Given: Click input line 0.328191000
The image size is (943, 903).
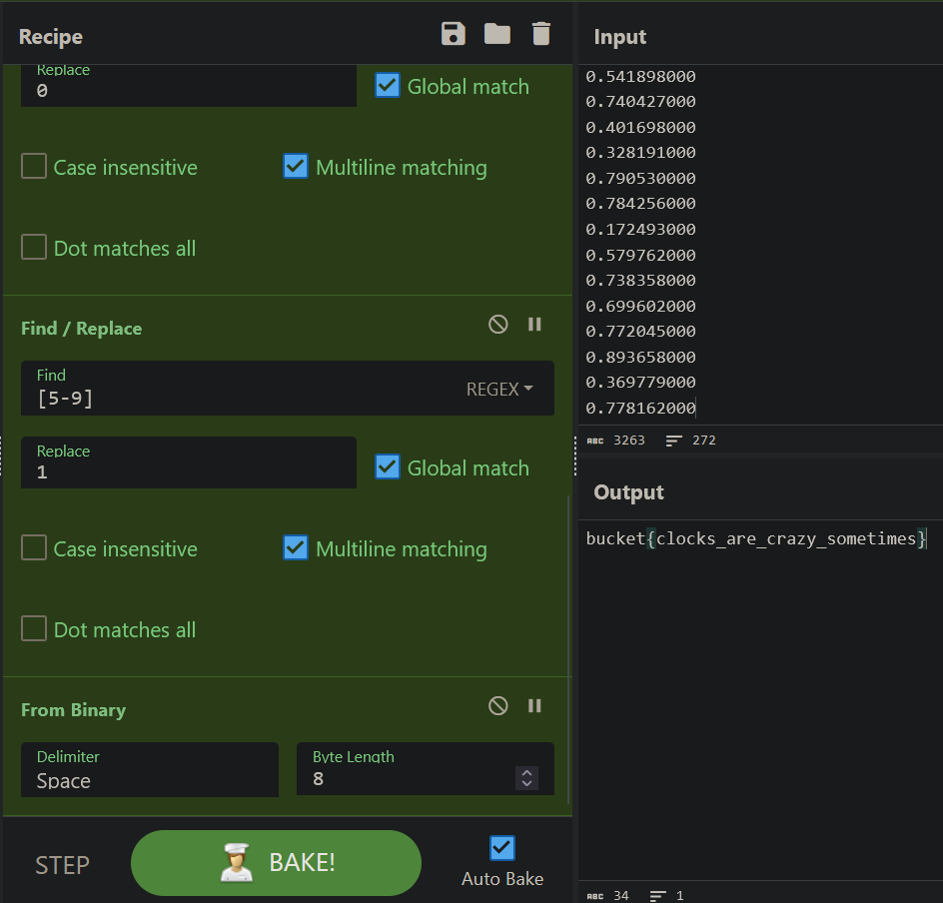Looking at the screenshot, I should pos(640,153).
